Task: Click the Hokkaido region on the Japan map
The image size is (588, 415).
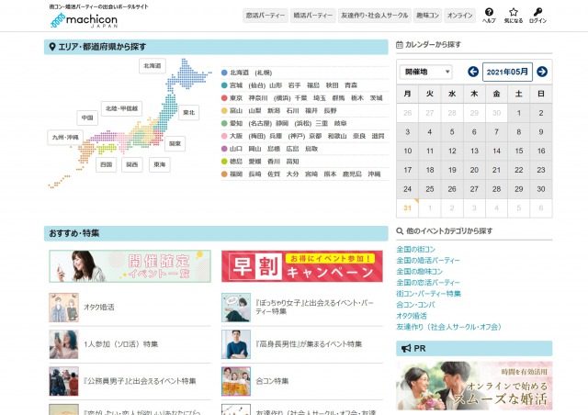Action: tap(189, 74)
